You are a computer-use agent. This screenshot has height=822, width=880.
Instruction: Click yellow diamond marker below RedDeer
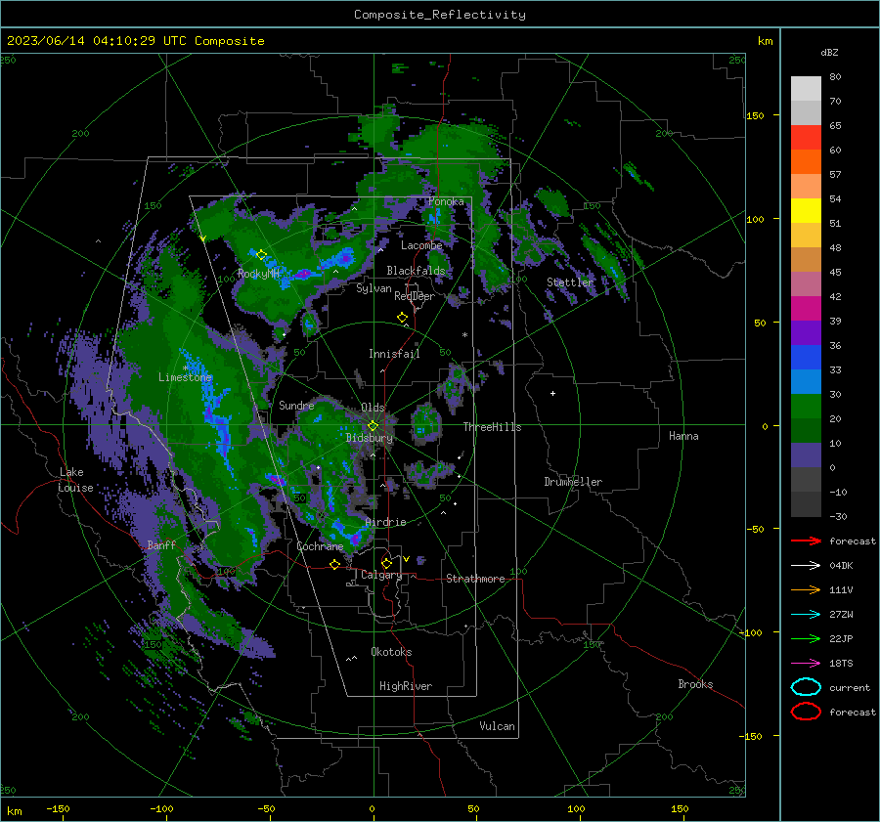pyautogui.click(x=402, y=317)
